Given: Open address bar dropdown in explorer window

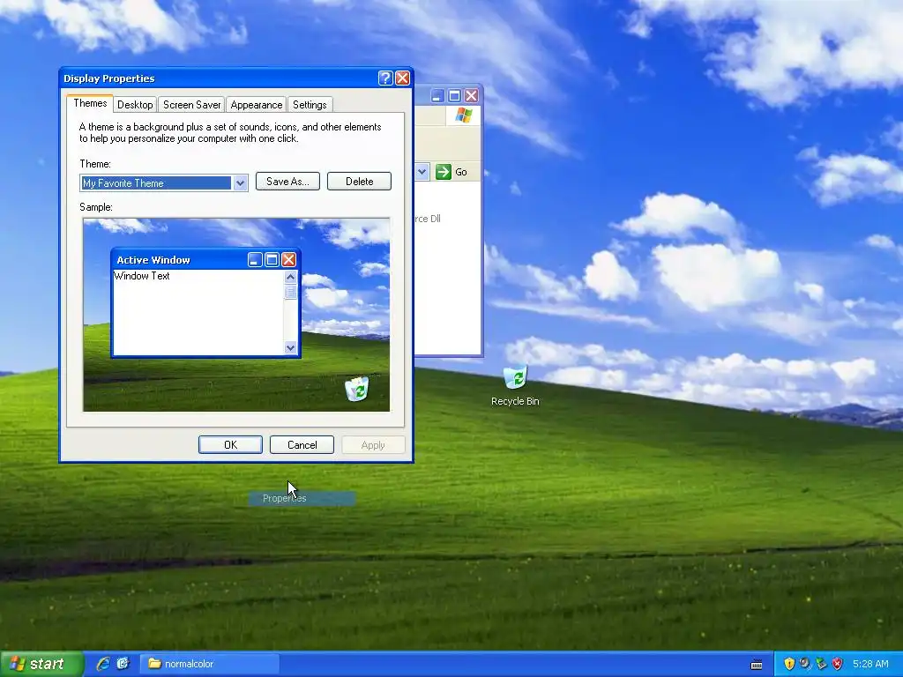Looking at the screenshot, I should tap(422, 172).
